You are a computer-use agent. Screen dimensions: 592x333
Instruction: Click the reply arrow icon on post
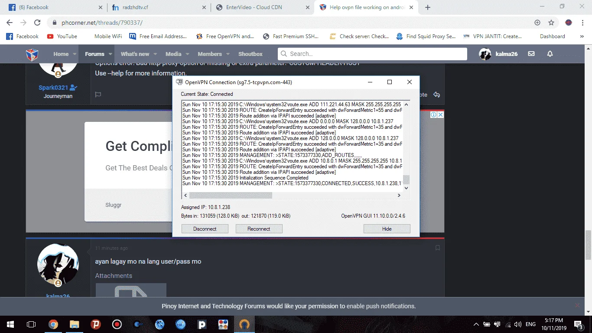[x=436, y=95]
